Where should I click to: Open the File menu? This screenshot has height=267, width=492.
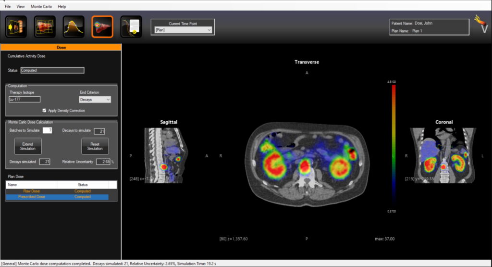pyautogui.click(x=8, y=7)
